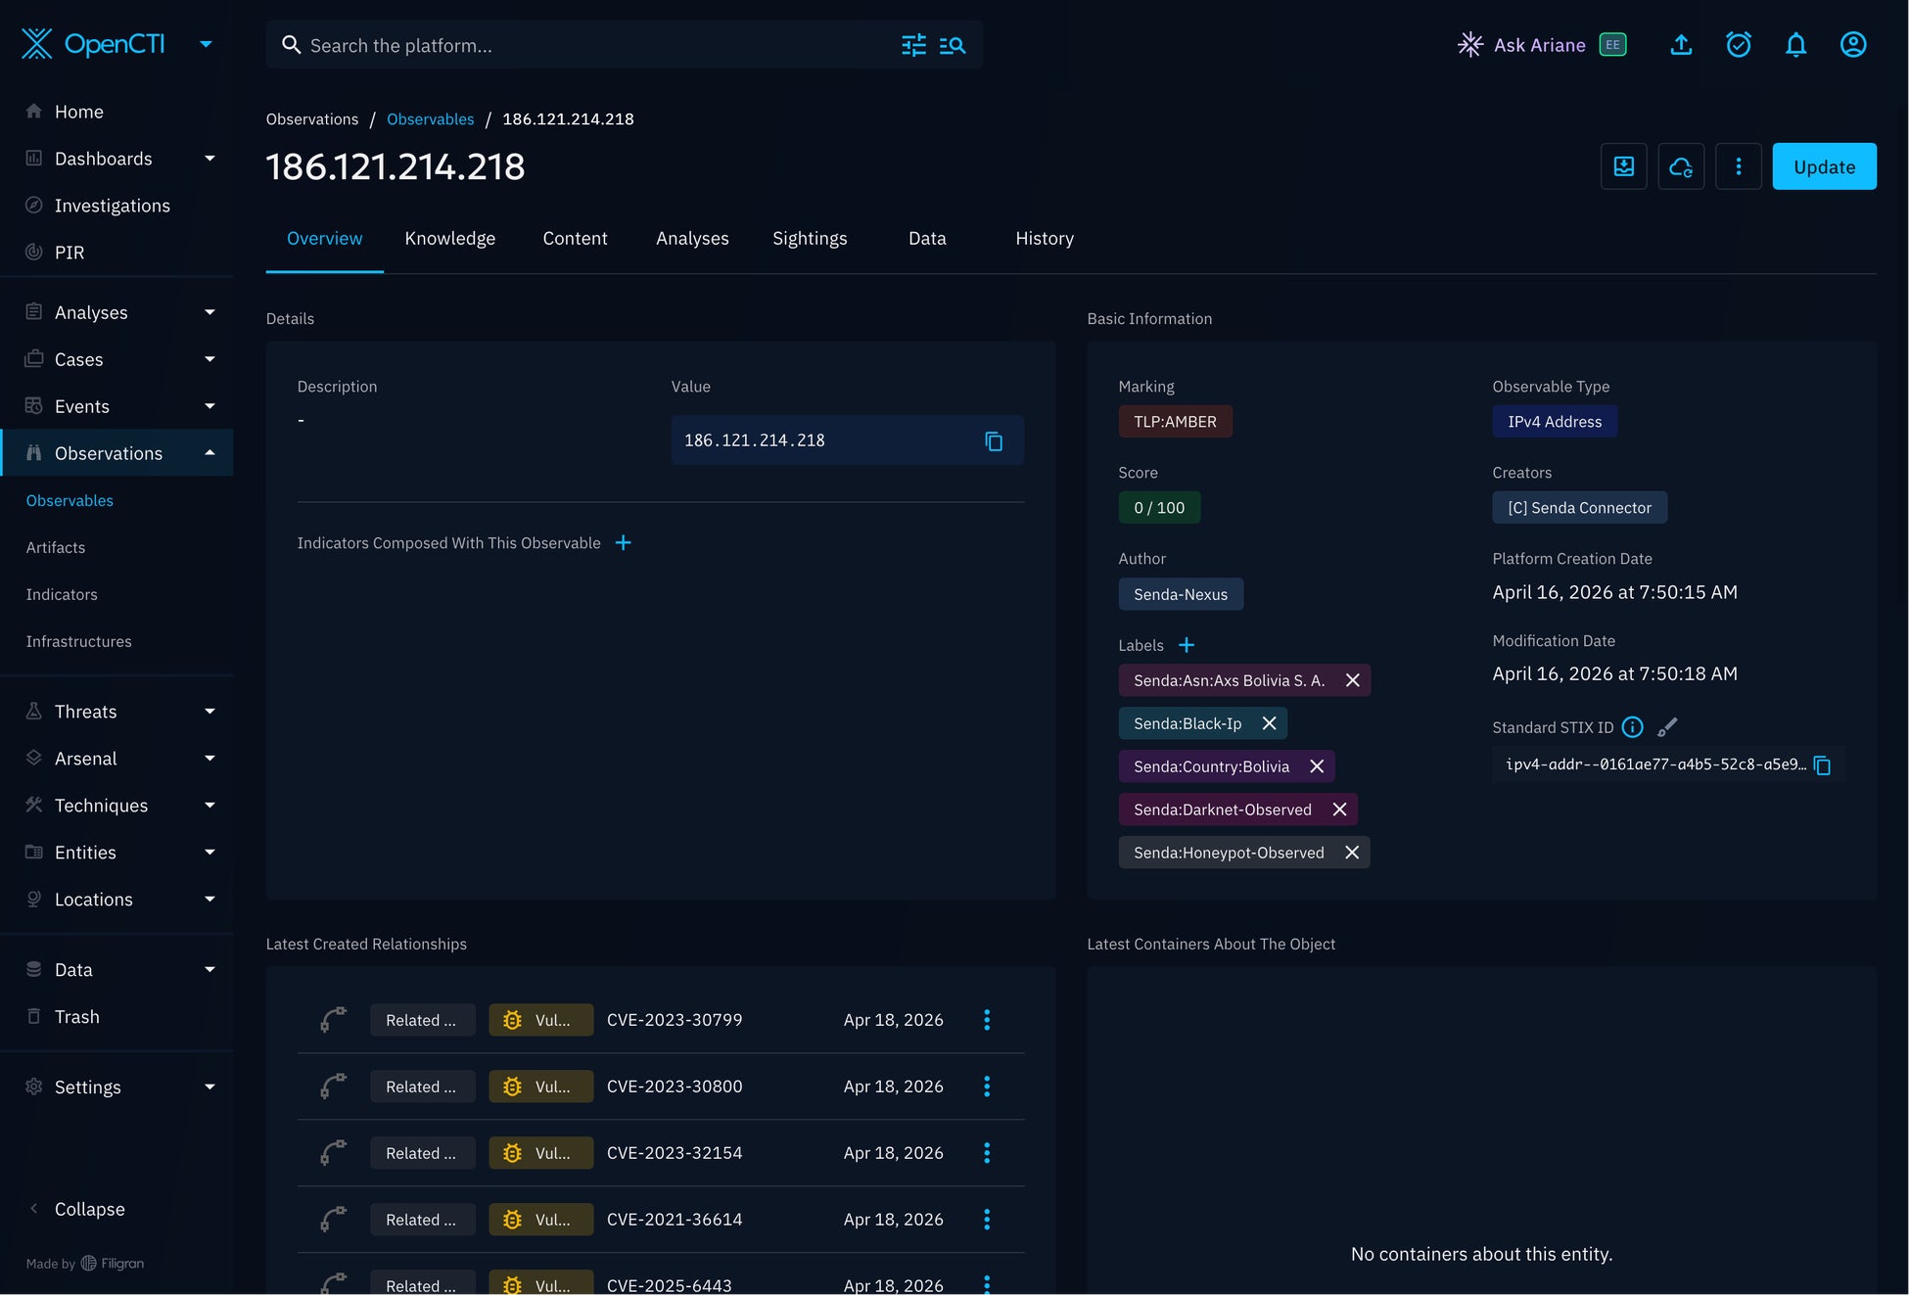Screen dimensions: 1909x1295
Task: Click the Update button
Action: pyautogui.click(x=1823, y=166)
